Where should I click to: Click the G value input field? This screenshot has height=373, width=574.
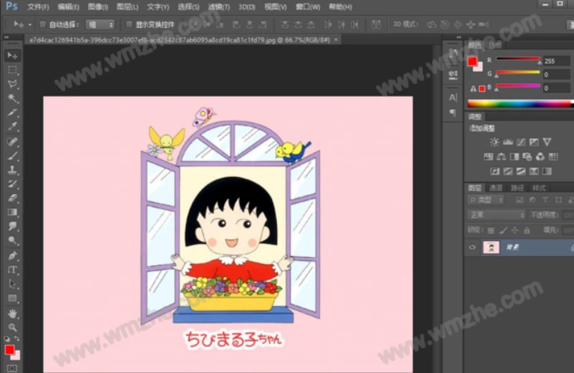tap(556, 75)
